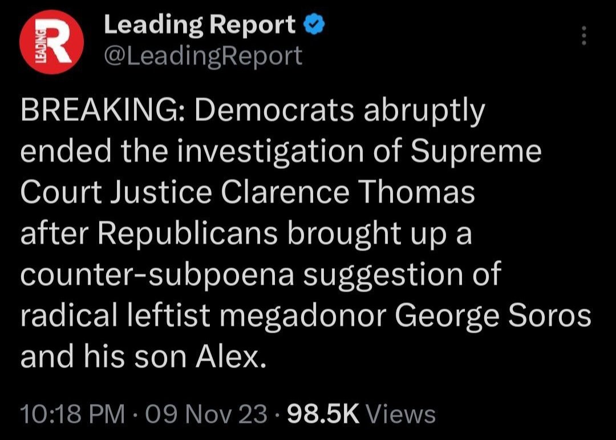Image resolution: width=616 pixels, height=440 pixels.
Task: Open the three-dot more options menu
Action: [x=582, y=36]
